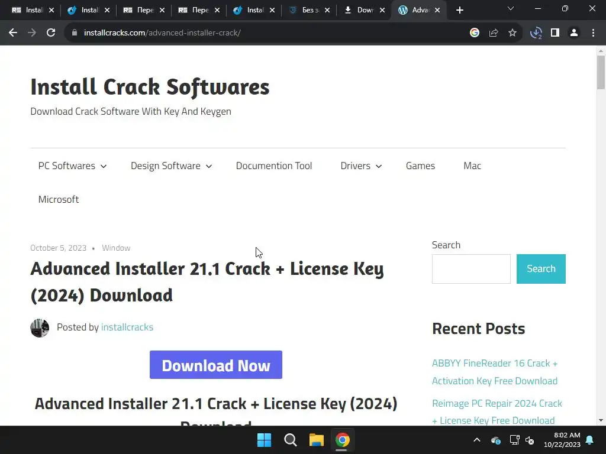The height and width of the screenshot is (454, 606).
Task: Click the Chrome taskbar icon
Action: [342, 440]
